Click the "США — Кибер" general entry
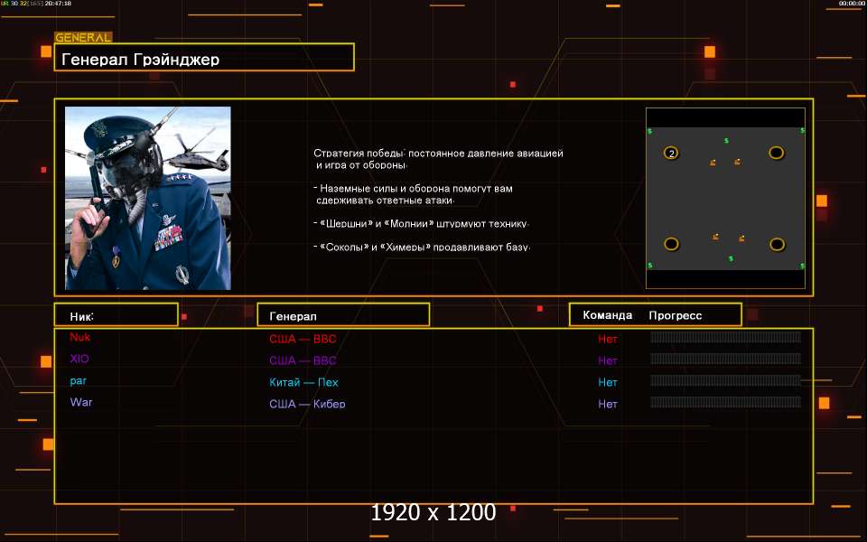 click(x=307, y=404)
